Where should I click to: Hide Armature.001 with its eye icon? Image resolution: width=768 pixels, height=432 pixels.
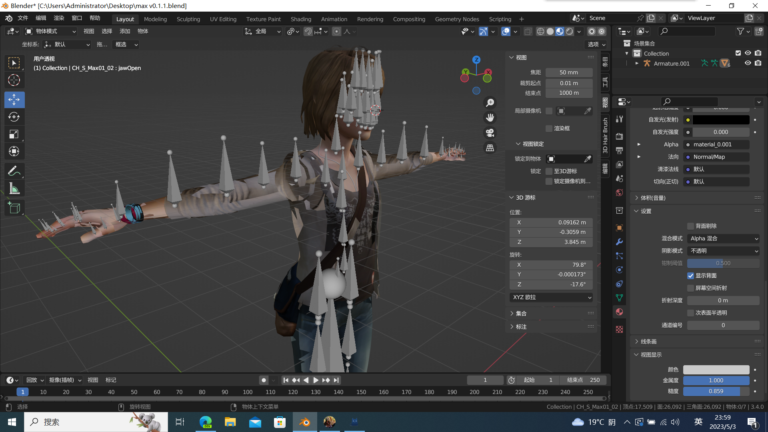click(x=748, y=63)
